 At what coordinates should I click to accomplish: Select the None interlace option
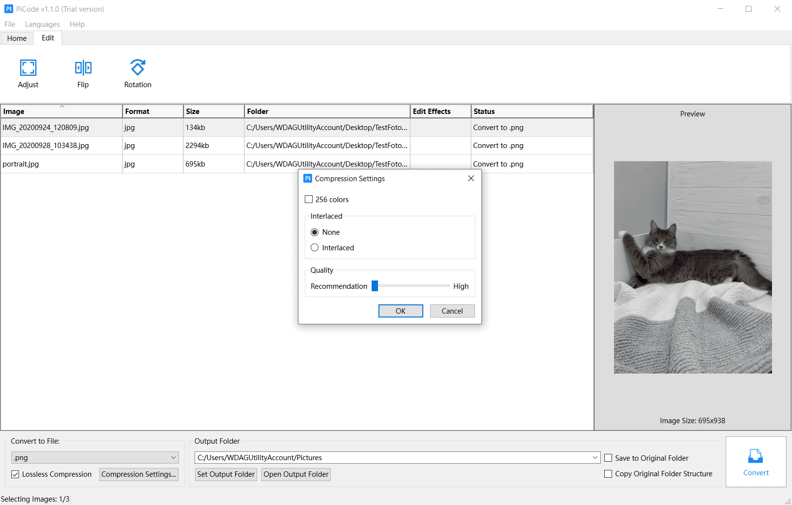pyautogui.click(x=315, y=232)
